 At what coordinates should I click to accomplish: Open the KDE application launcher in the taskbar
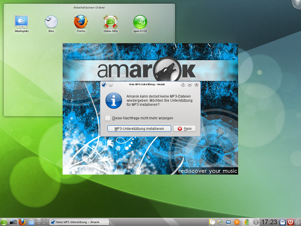point(4,222)
